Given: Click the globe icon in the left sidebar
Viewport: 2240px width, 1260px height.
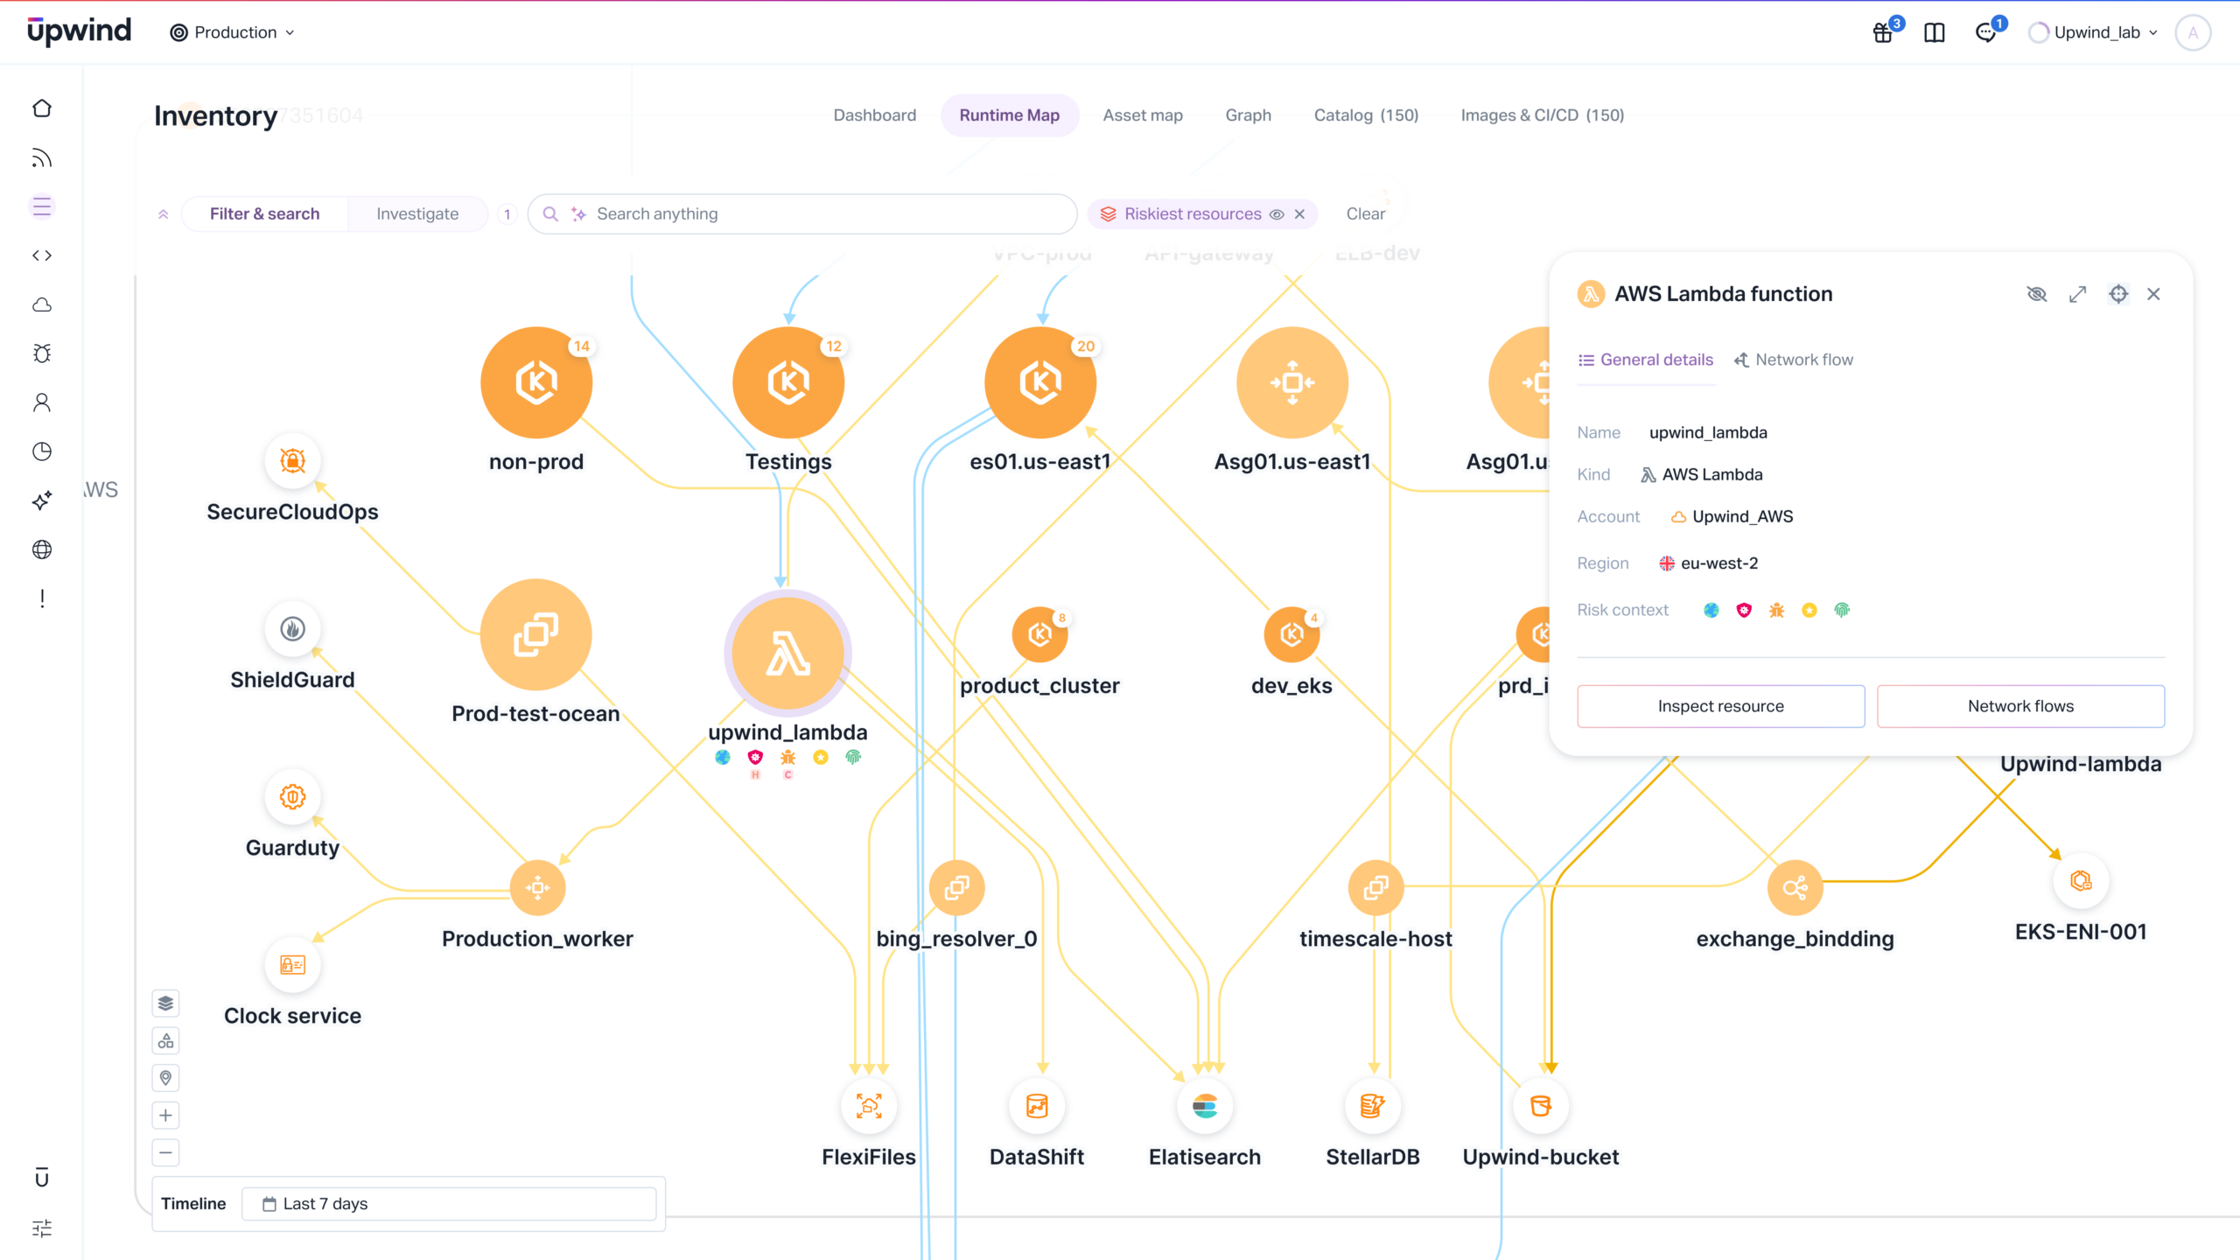Looking at the screenshot, I should [x=42, y=549].
